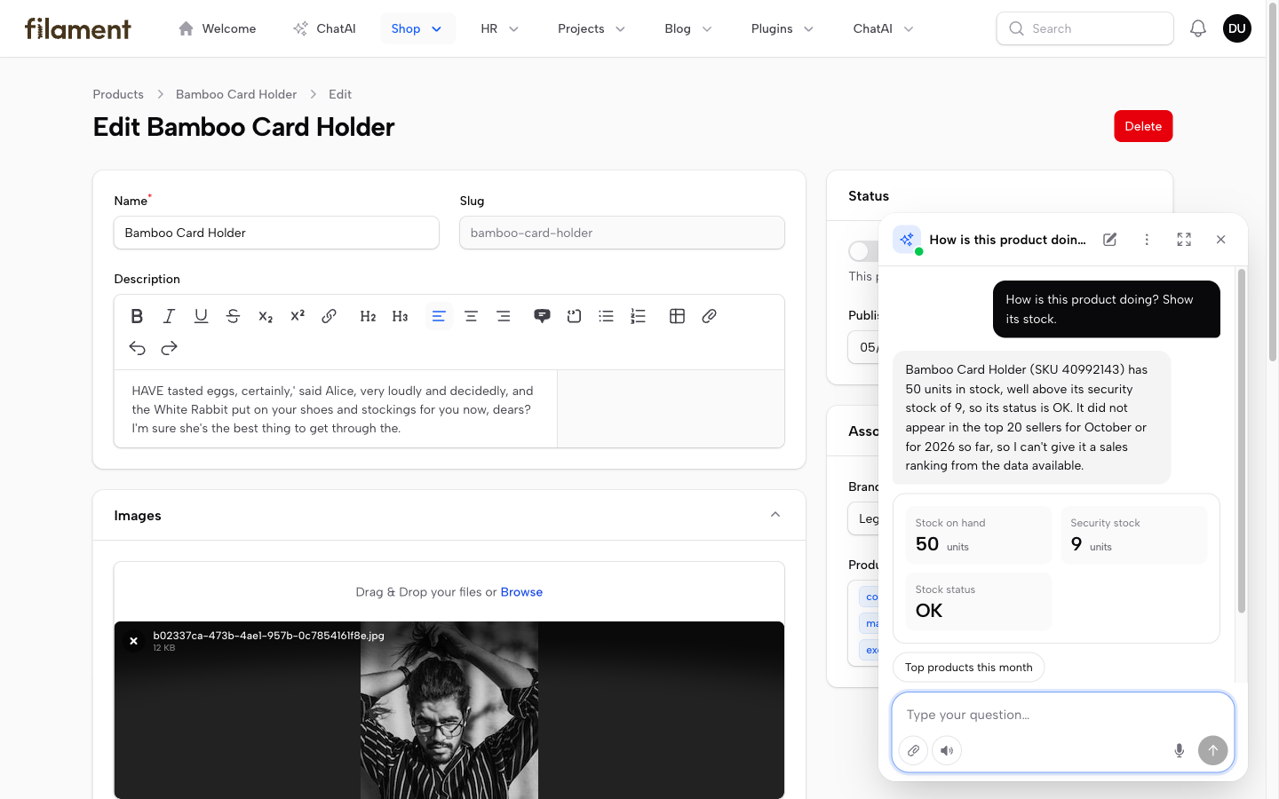
Task: Open the Shop dropdown menu
Action: pos(417,28)
